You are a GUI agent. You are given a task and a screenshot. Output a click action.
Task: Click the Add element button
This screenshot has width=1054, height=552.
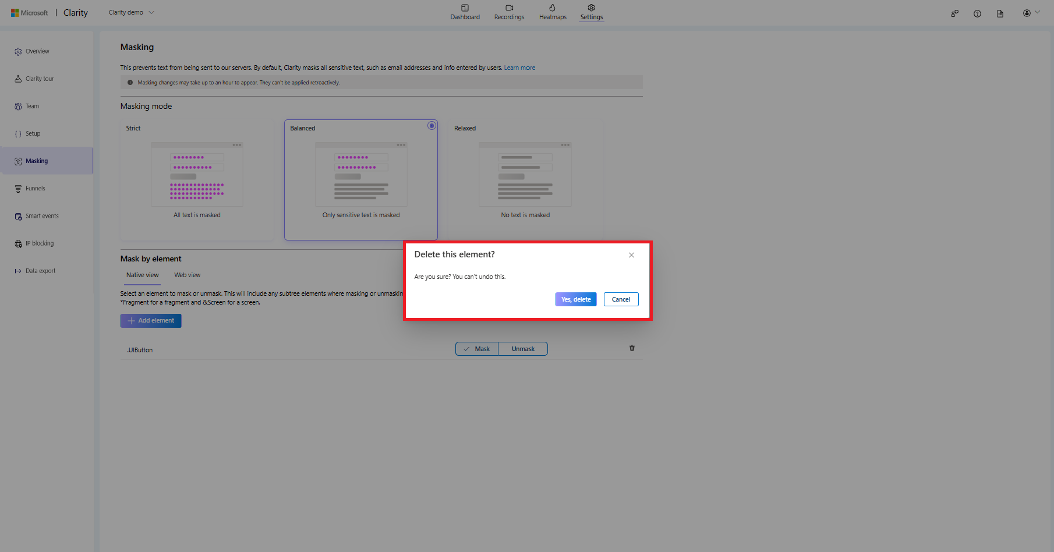[x=151, y=321]
